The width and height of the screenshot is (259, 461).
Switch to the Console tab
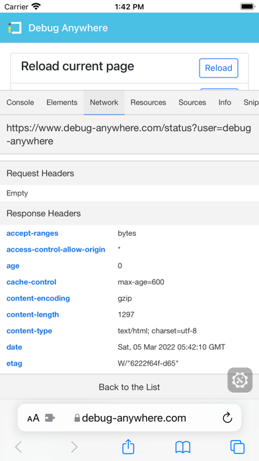point(20,102)
